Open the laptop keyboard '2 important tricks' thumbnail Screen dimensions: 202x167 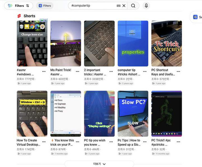[99, 43]
